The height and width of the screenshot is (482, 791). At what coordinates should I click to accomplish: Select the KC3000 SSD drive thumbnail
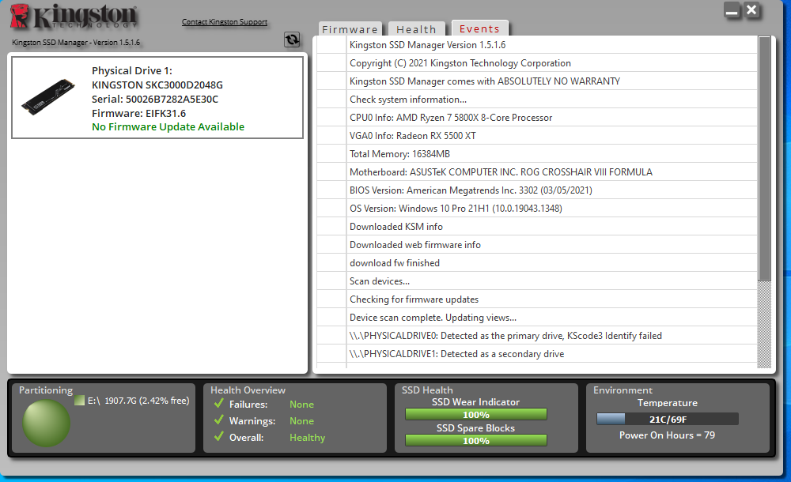(x=48, y=97)
